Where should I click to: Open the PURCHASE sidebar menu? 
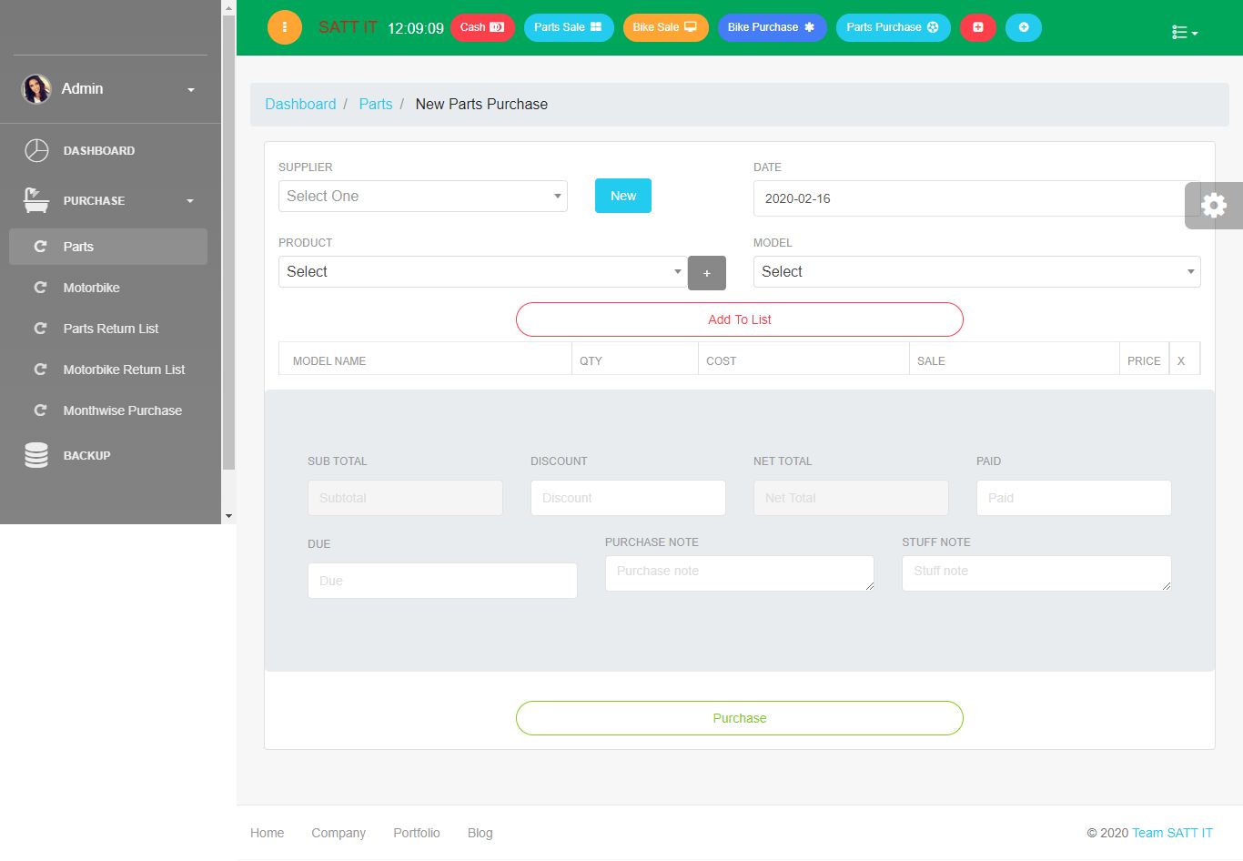(94, 201)
